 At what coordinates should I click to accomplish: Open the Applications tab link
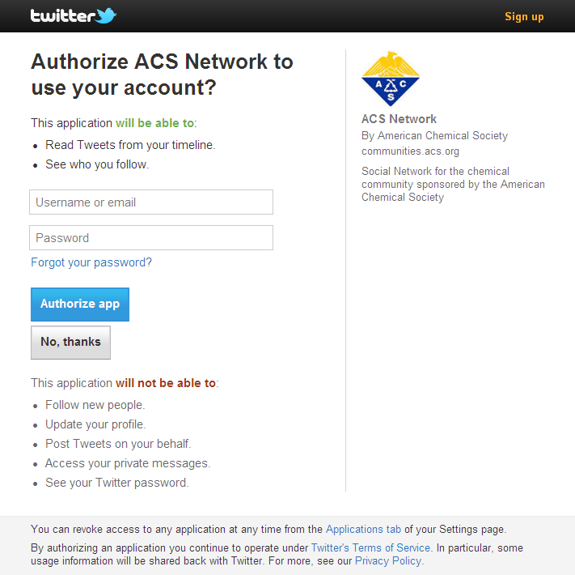coord(363,530)
